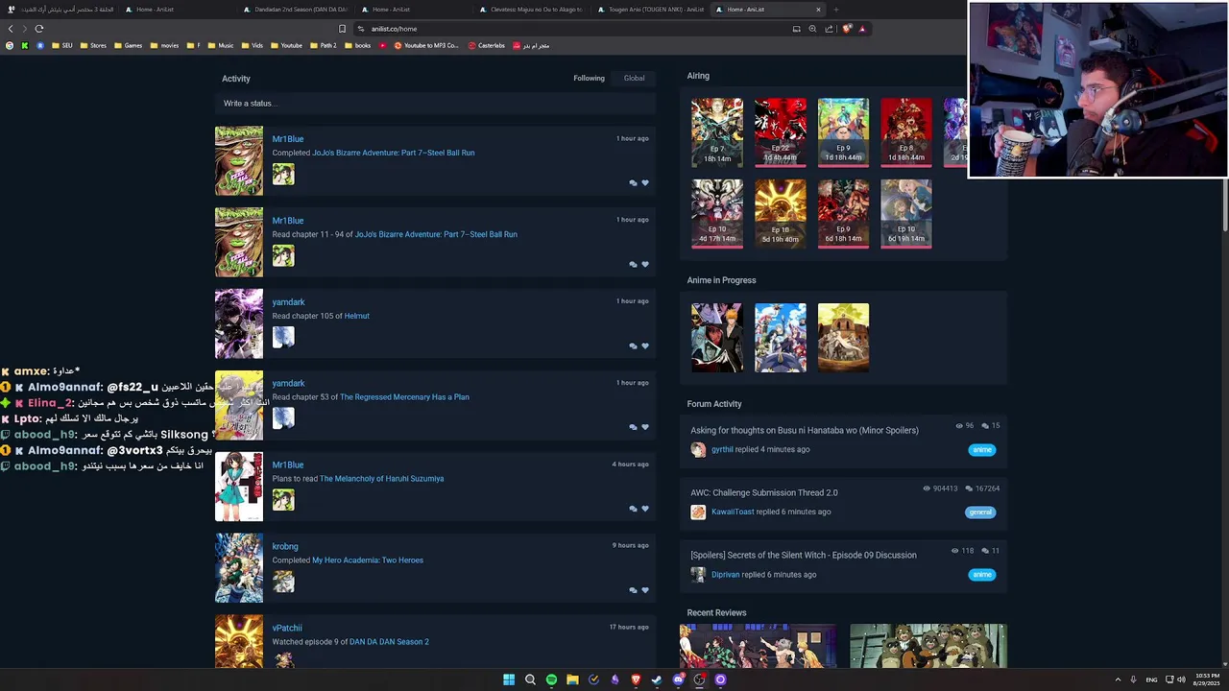Image resolution: width=1229 pixels, height=691 pixels.
Task: Go back with the browser back arrow
Action: pyautogui.click(x=11, y=29)
